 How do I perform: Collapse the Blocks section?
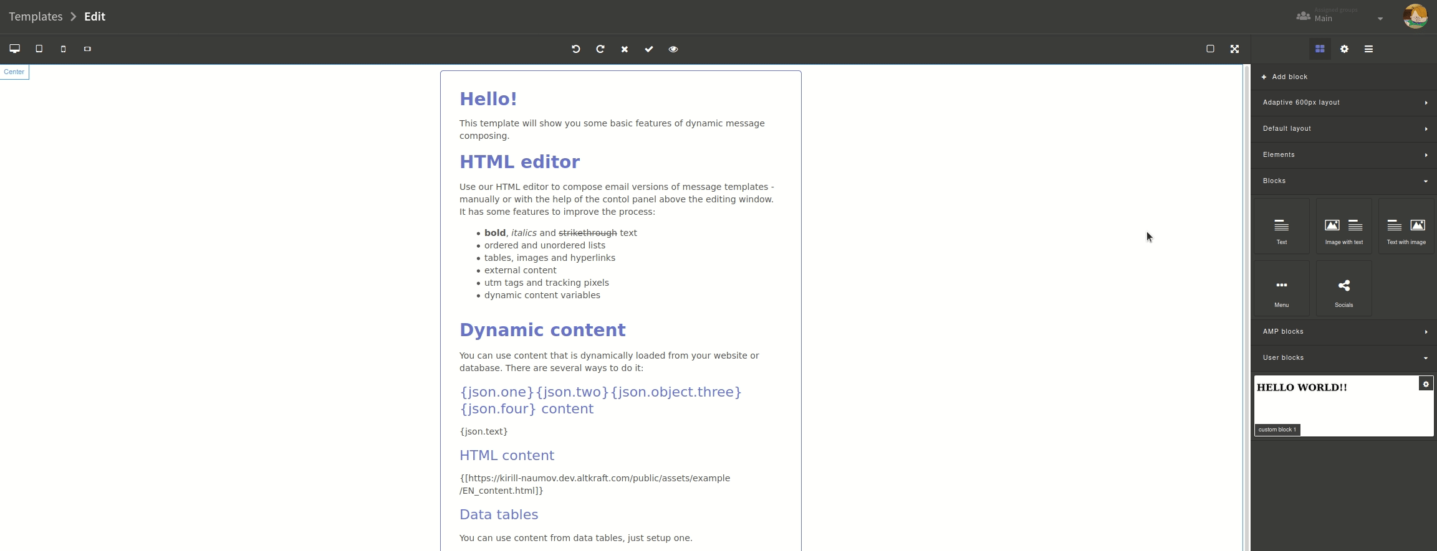click(x=1343, y=181)
